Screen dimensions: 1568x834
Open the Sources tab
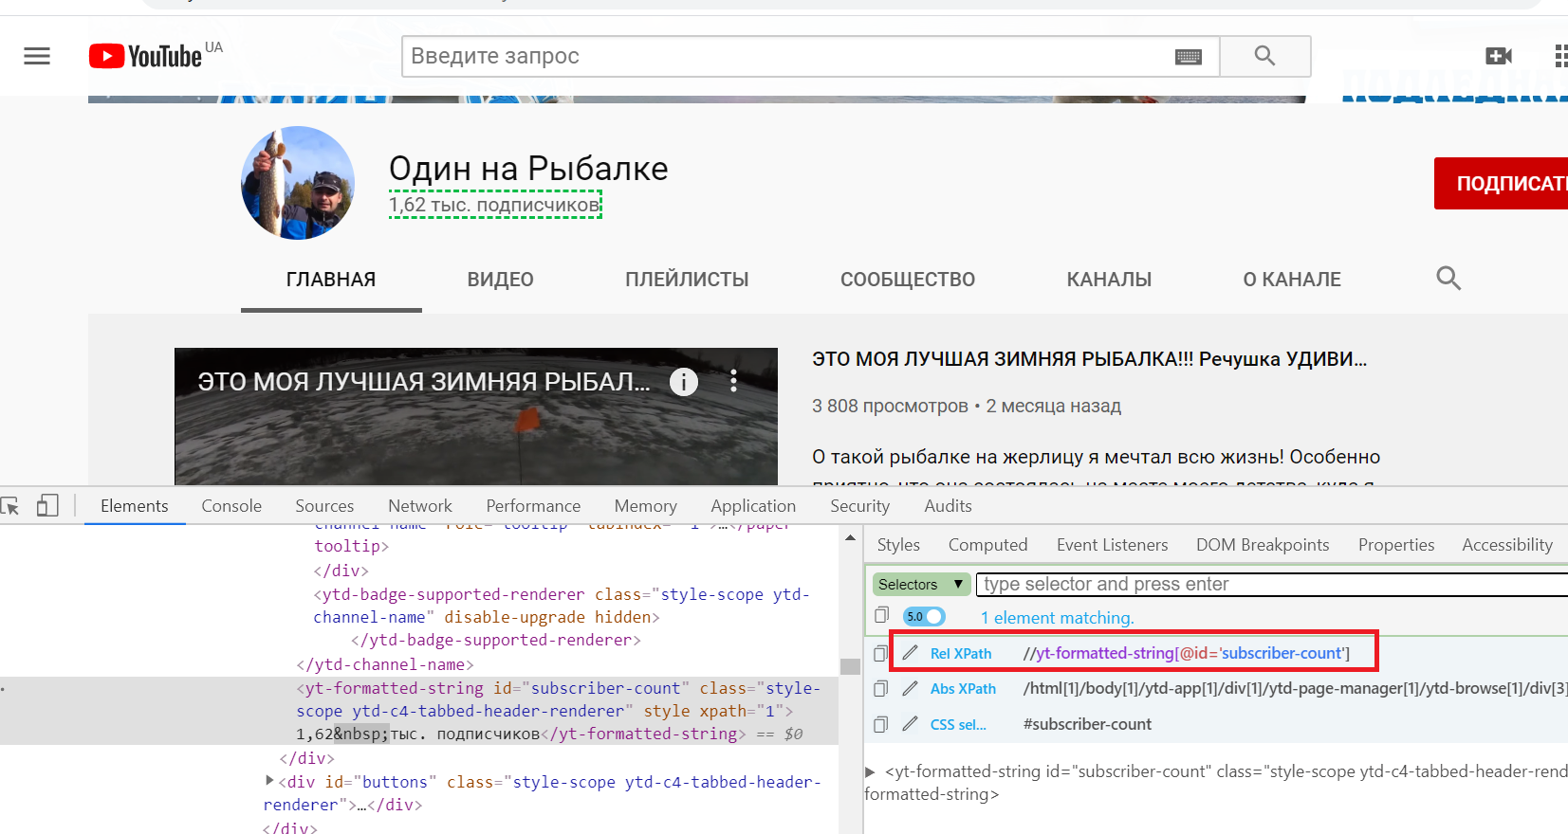324,506
